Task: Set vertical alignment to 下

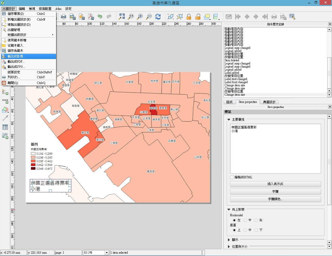Action: pos(256,230)
